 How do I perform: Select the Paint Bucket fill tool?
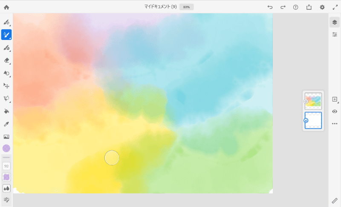pyautogui.click(x=6, y=111)
